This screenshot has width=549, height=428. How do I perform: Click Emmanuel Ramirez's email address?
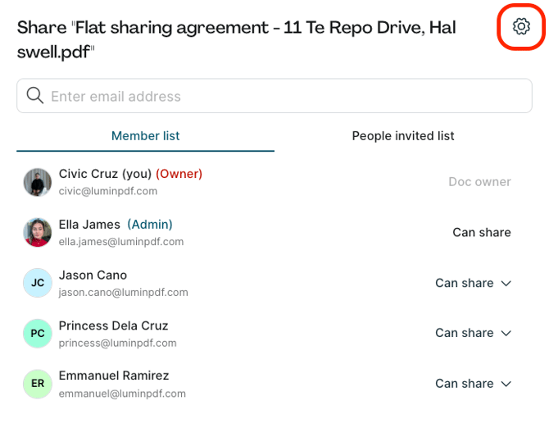(122, 394)
